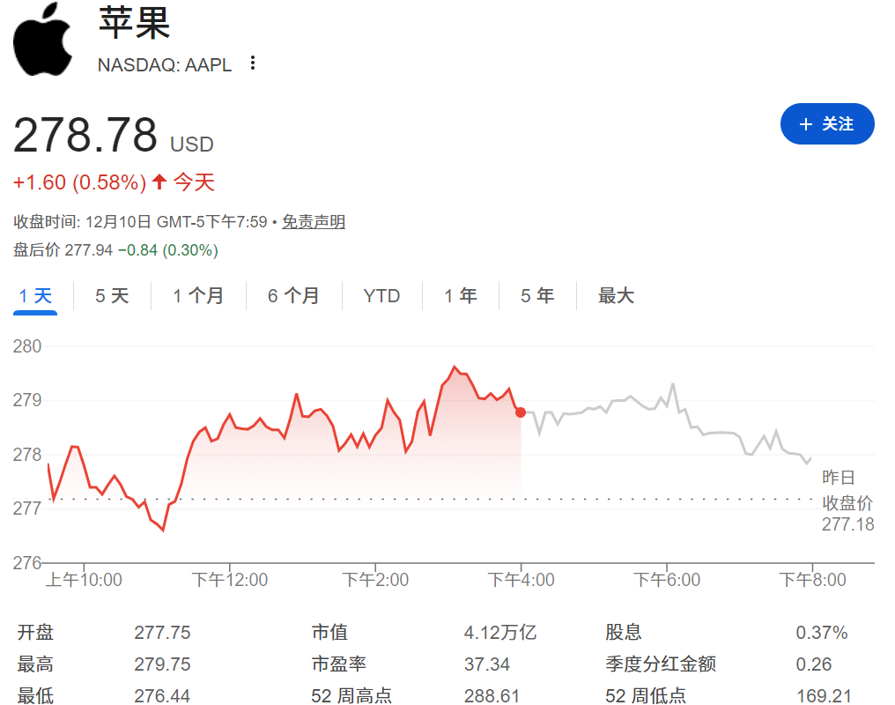895x705 pixels.
Task: Select the 1个月 time range
Action: [x=198, y=296]
